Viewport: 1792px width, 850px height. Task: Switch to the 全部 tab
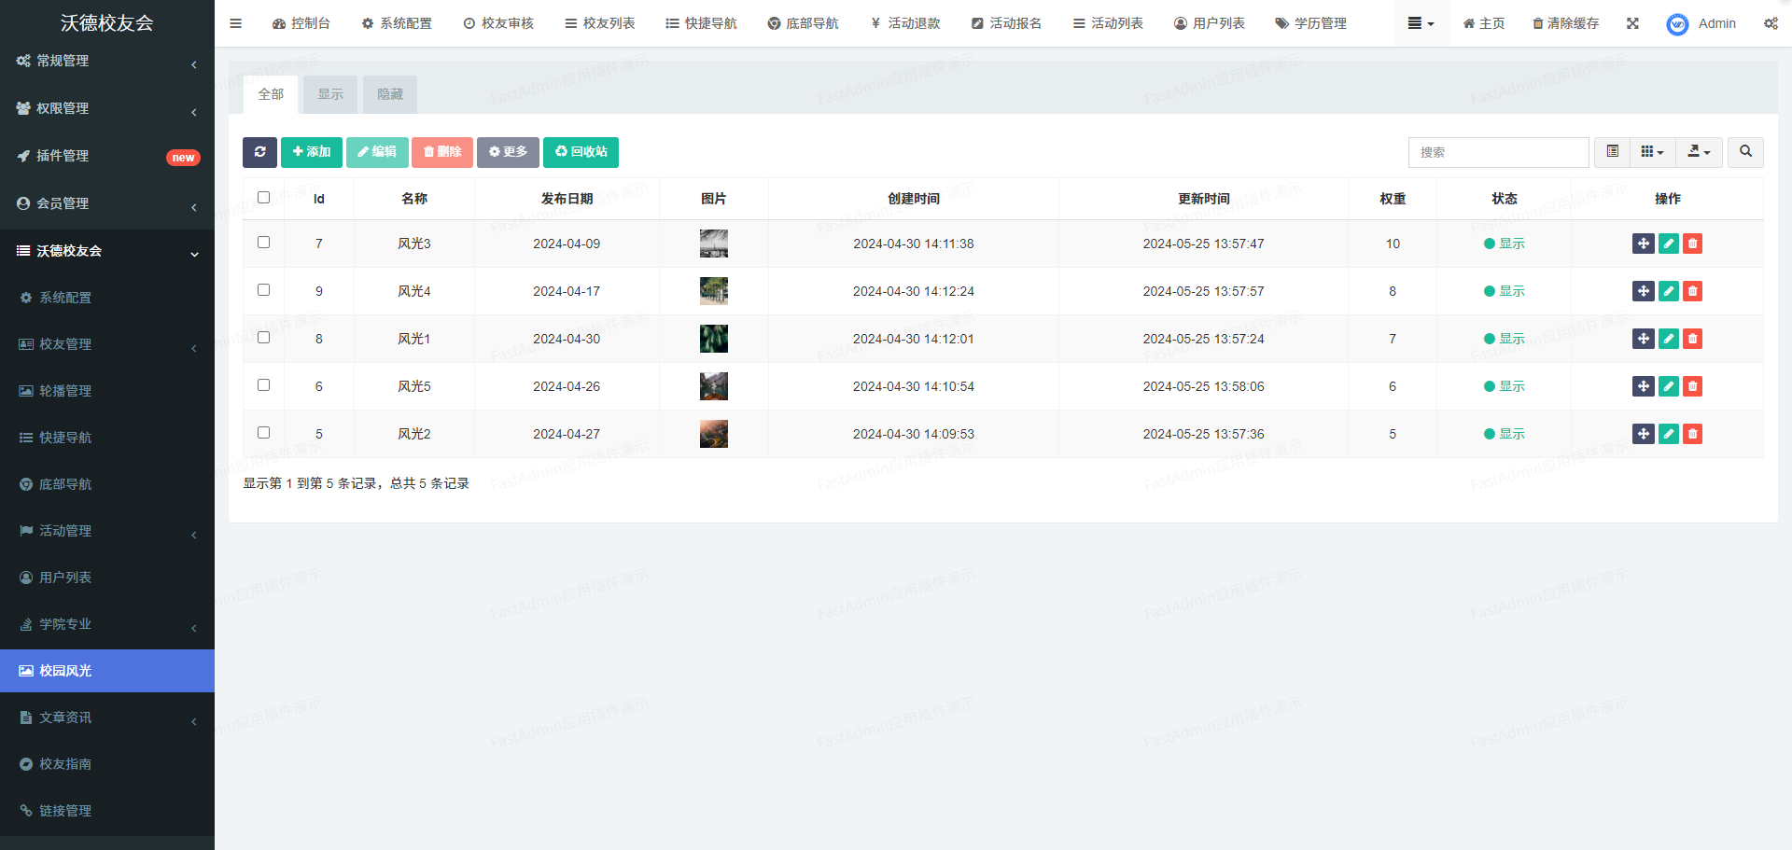click(271, 94)
